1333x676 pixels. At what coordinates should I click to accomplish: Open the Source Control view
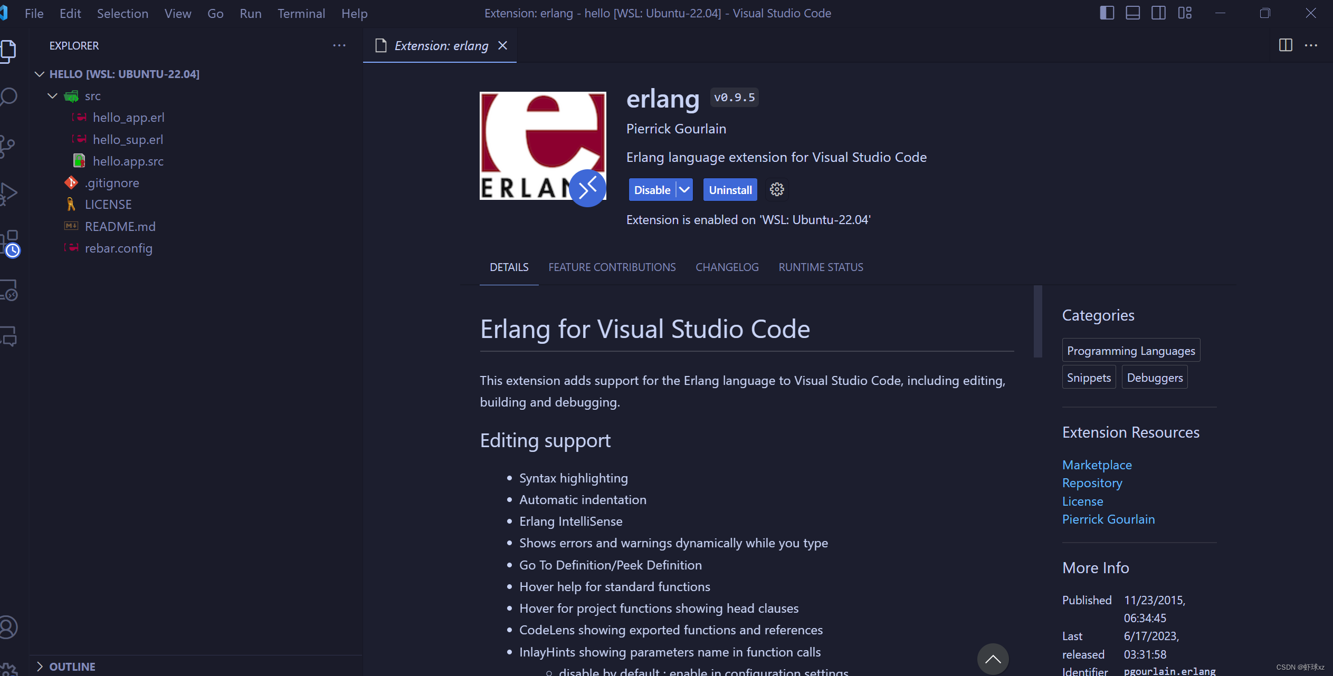pos(8,146)
